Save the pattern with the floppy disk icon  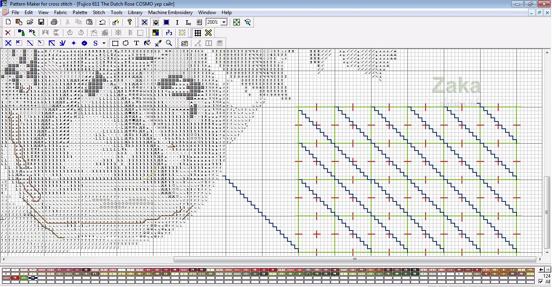pos(41,22)
